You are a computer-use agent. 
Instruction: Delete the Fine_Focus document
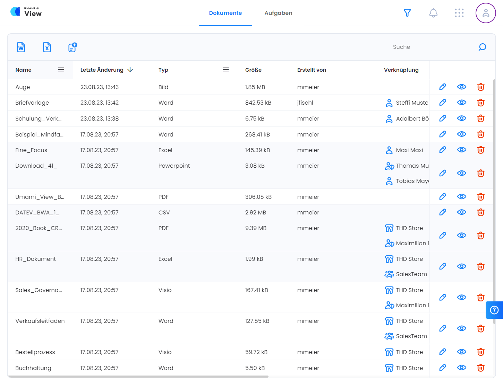click(x=480, y=150)
